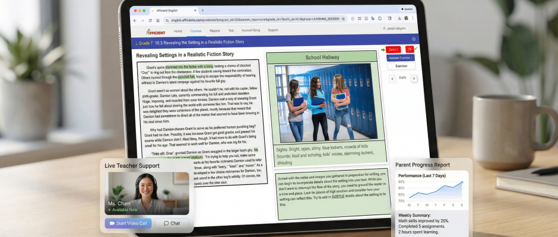Click the browser back arrow
This screenshot has height=237, width=558.
coord(134,20)
